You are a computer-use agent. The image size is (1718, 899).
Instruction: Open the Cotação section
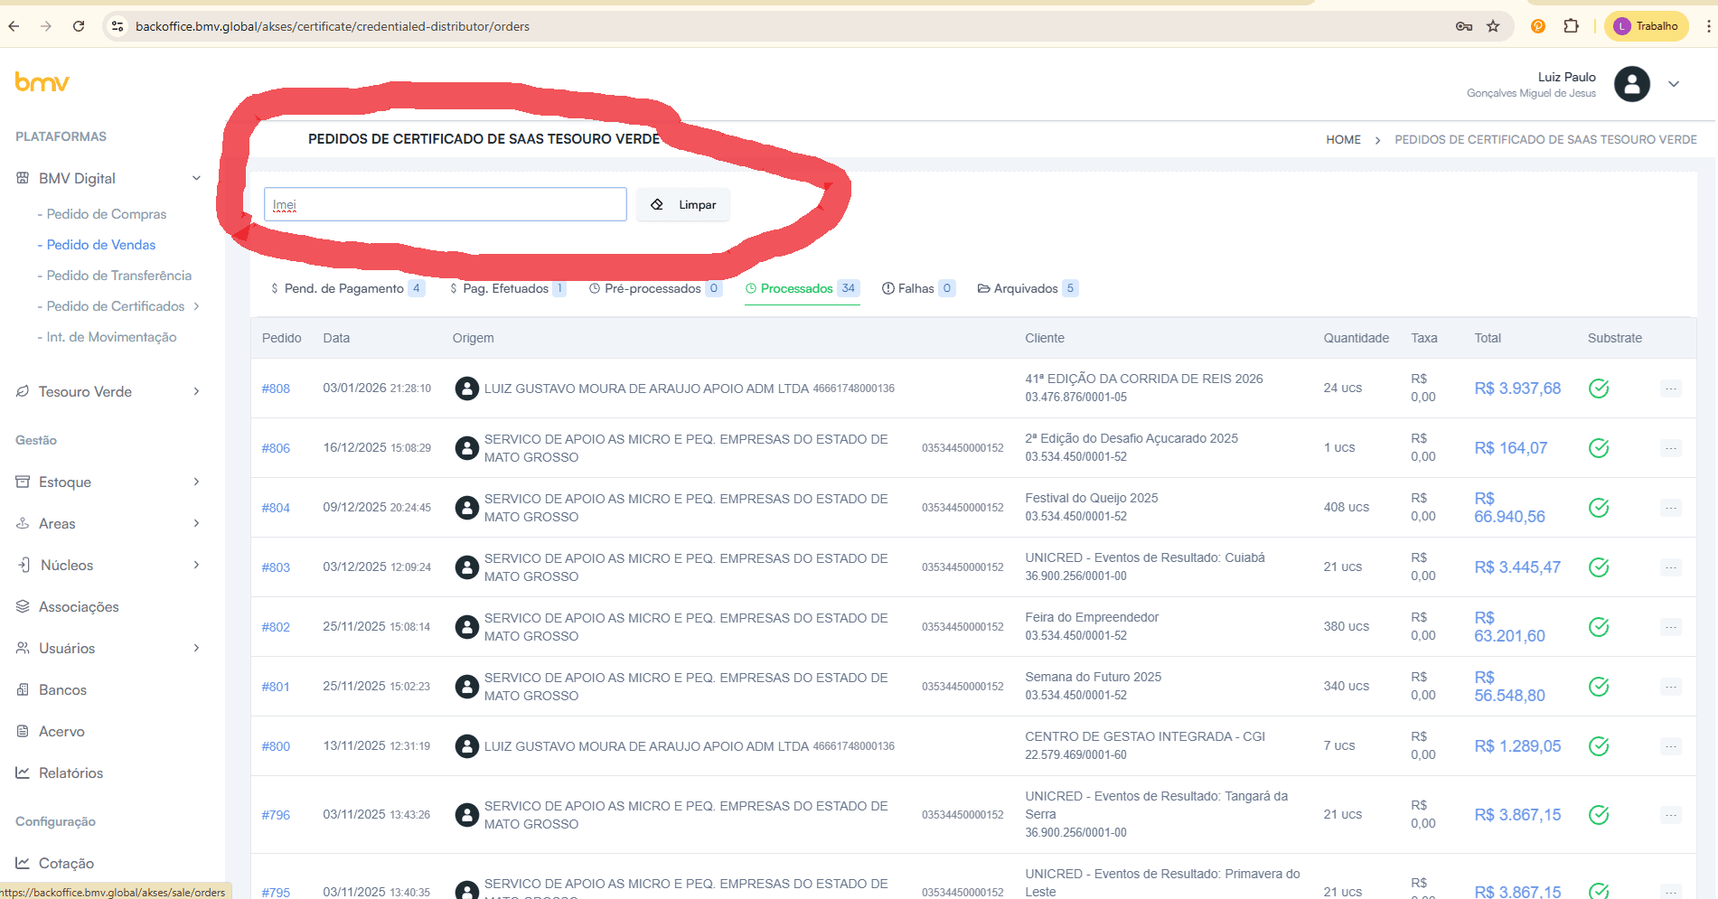pyautogui.click(x=66, y=863)
